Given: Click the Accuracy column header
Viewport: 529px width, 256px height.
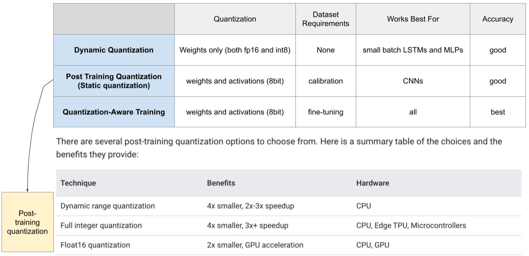Looking at the screenshot, I should click(x=497, y=19).
